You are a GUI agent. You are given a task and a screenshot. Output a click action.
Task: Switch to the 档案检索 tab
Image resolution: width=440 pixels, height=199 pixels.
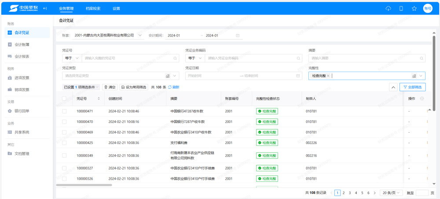tap(93, 8)
